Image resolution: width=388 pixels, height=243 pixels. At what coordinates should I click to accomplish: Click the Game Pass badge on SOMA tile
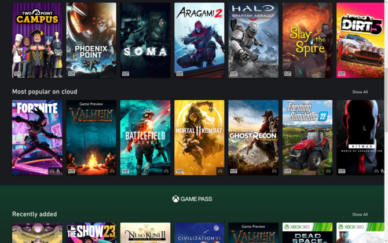click(126, 74)
